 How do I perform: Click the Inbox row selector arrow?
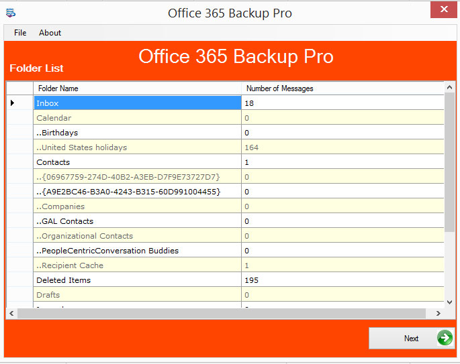(13, 103)
